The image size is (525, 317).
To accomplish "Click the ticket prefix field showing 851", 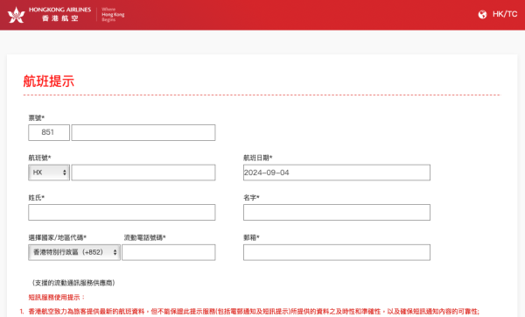I will pyautogui.click(x=49, y=132).
